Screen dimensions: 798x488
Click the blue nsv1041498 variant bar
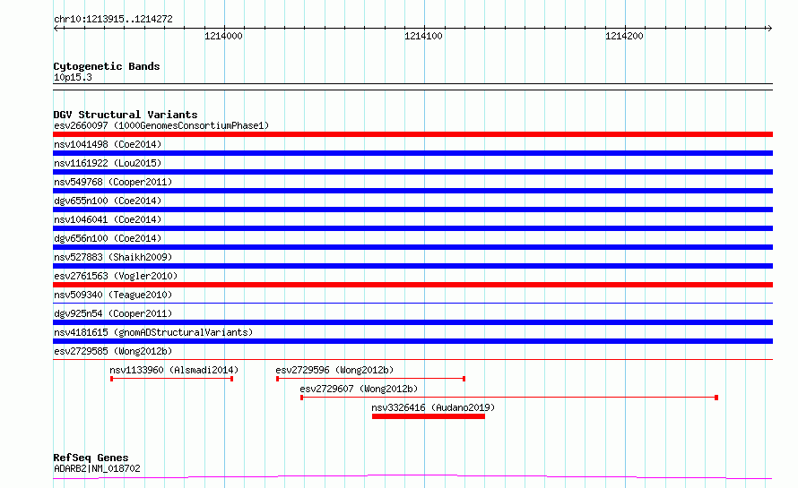412,153
